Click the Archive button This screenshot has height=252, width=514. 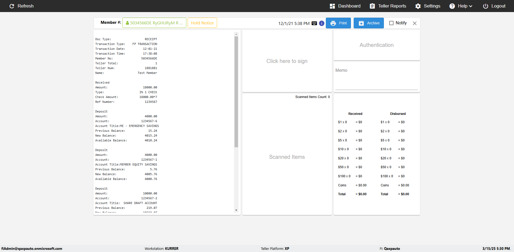pyautogui.click(x=369, y=23)
